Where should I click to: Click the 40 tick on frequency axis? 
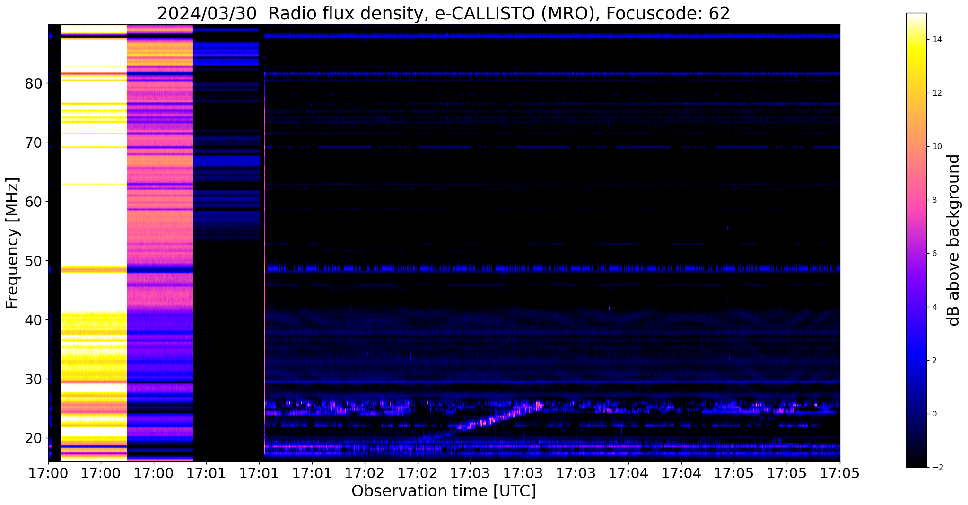tap(34, 320)
